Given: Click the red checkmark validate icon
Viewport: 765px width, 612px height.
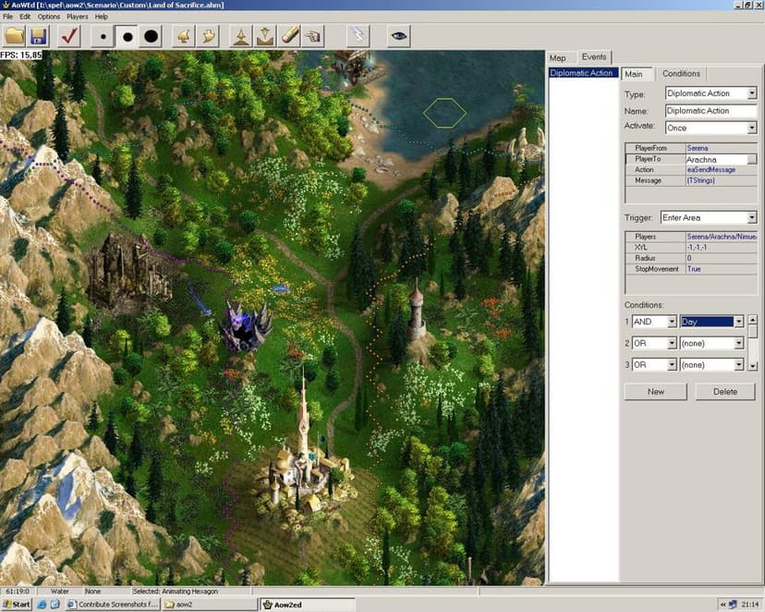Looking at the screenshot, I should coord(68,36).
